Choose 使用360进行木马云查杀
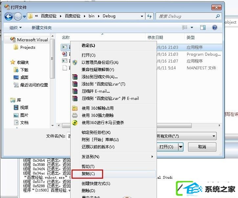The height and width of the screenshot is (198, 238). 103,123
